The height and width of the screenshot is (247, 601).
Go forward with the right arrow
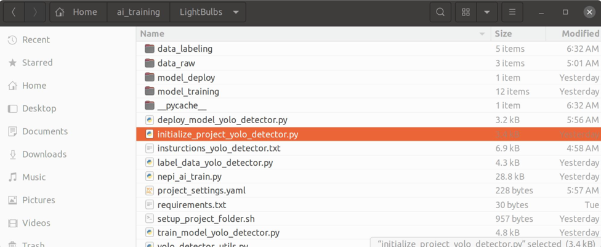coord(35,12)
